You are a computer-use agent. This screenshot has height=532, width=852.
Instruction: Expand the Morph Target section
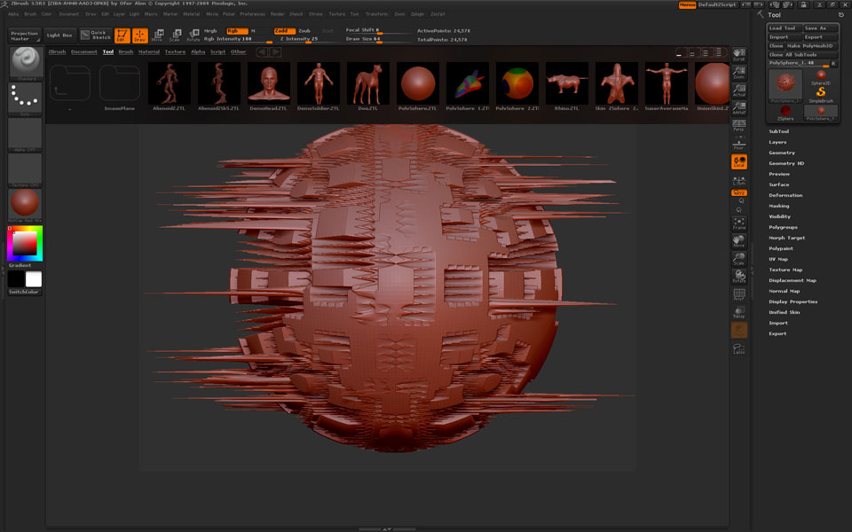[x=787, y=238]
